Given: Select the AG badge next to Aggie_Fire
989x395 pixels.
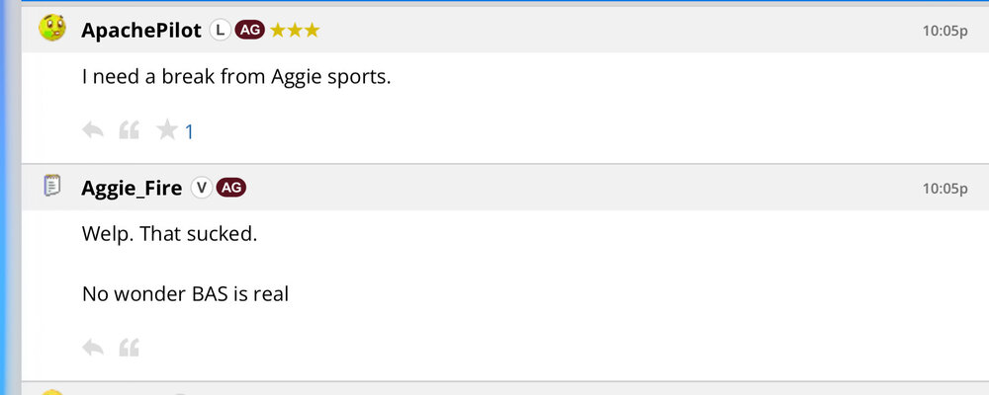Looking at the screenshot, I should pos(230,188).
